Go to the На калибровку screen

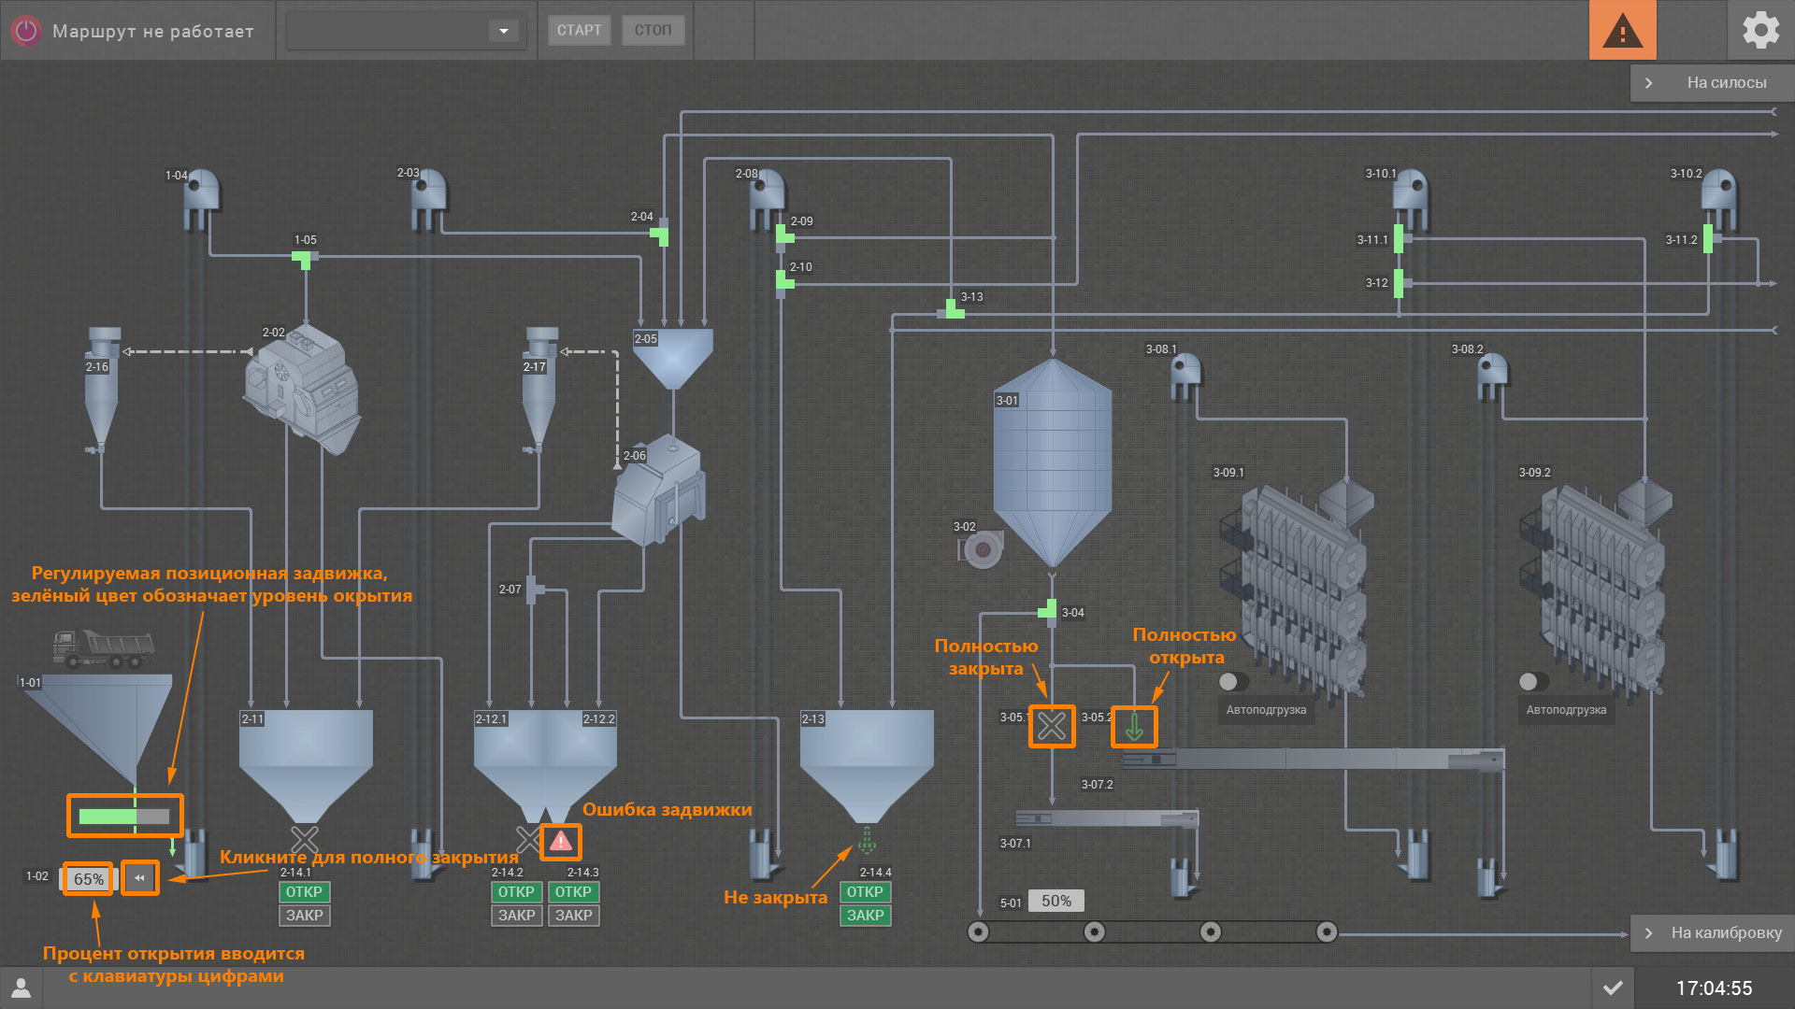point(1713,932)
